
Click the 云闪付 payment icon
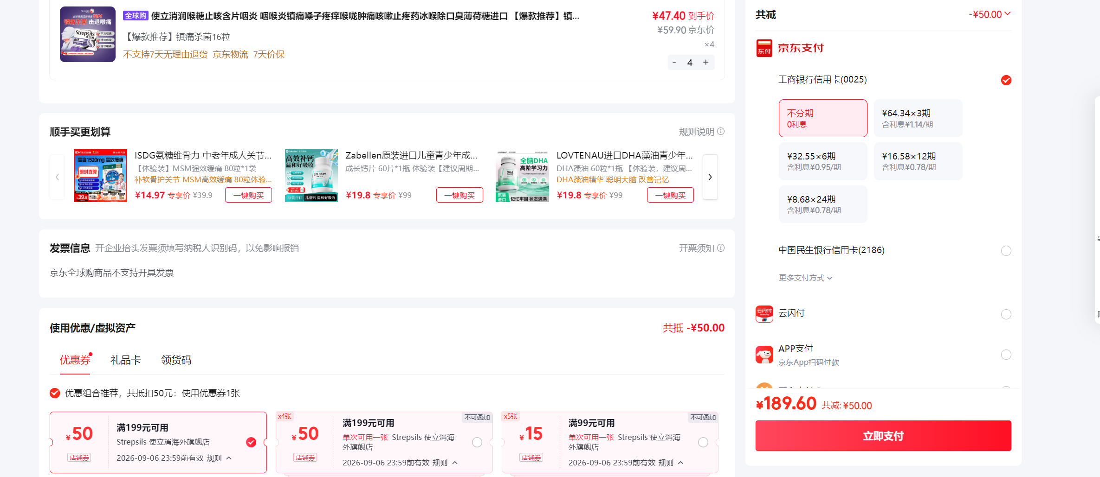coord(764,314)
